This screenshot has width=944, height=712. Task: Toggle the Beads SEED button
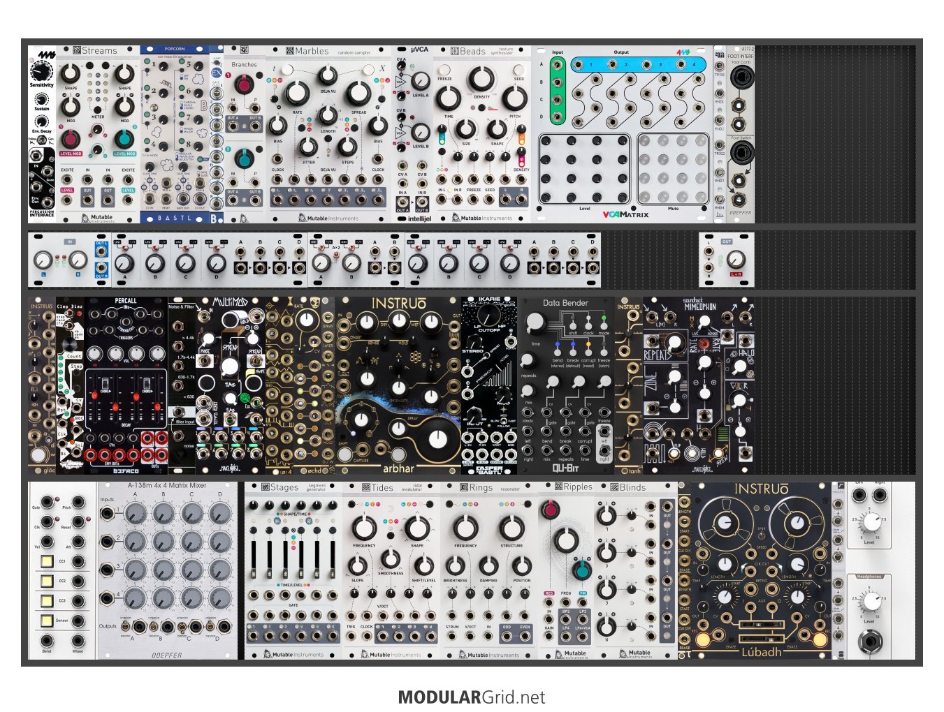point(518,70)
